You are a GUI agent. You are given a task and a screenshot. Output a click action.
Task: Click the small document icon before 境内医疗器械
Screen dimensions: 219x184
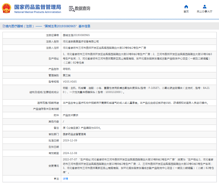point(4,26)
